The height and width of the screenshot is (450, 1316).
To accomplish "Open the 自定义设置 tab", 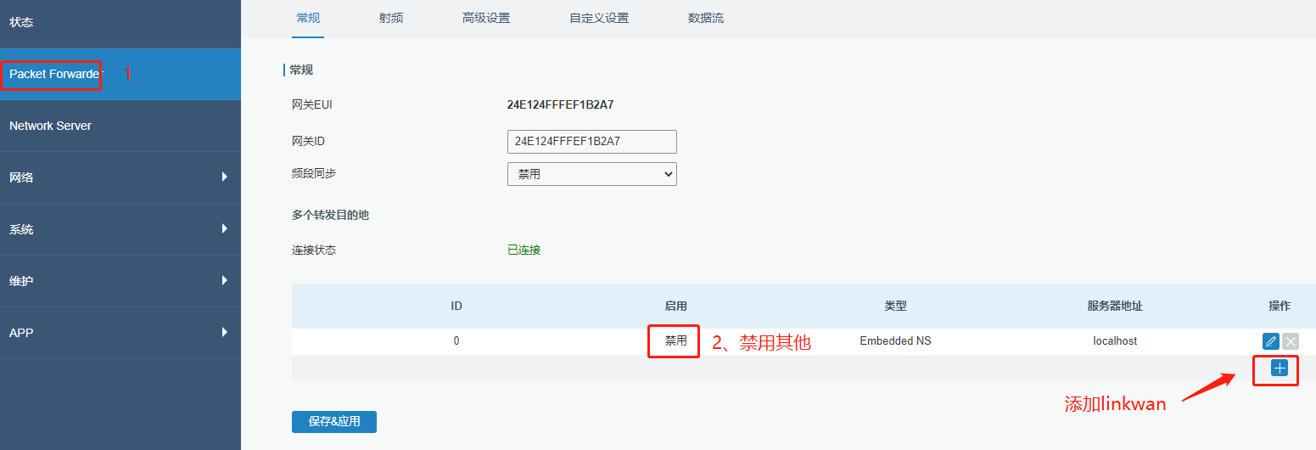I will click(x=599, y=18).
